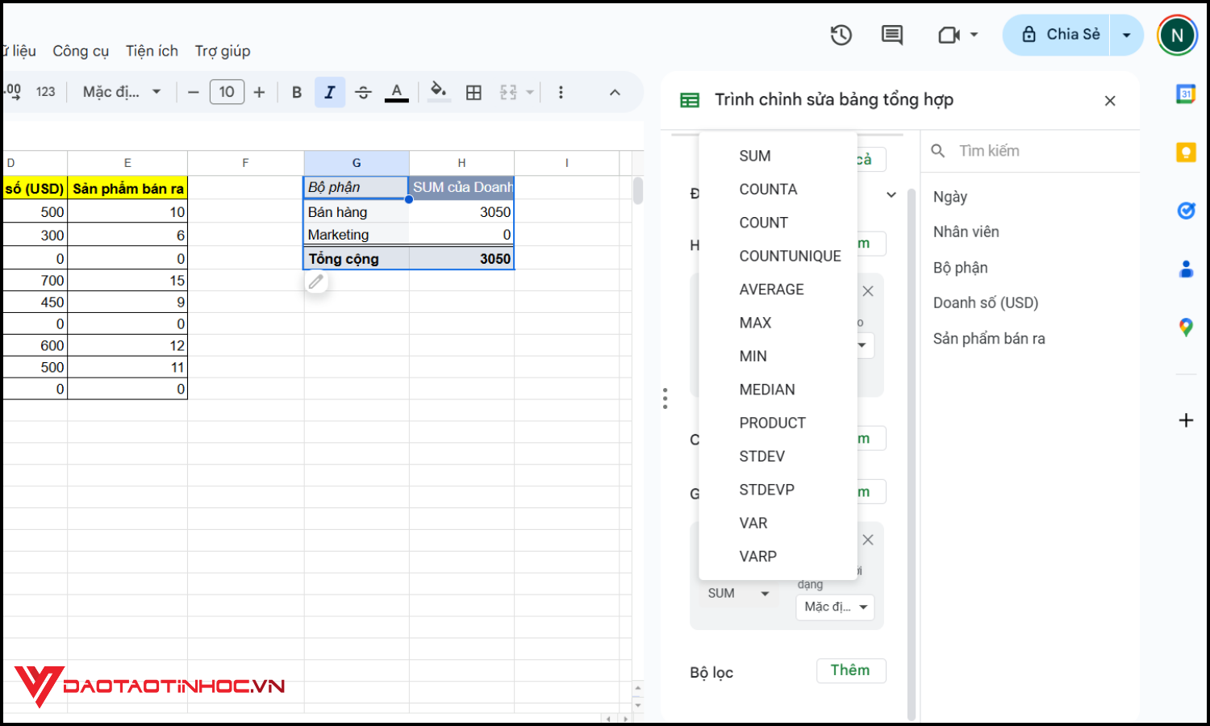
Task: Open Google Keep side panel
Action: coord(1185,152)
